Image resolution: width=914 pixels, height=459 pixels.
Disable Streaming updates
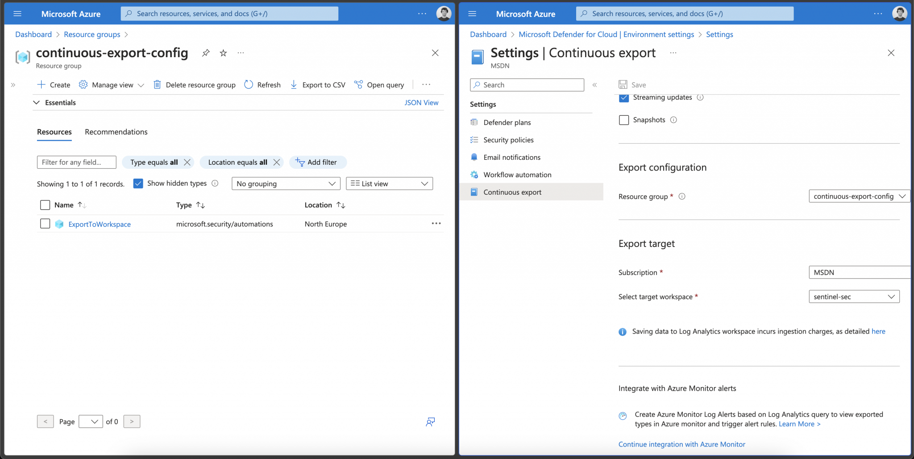coord(623,98)
